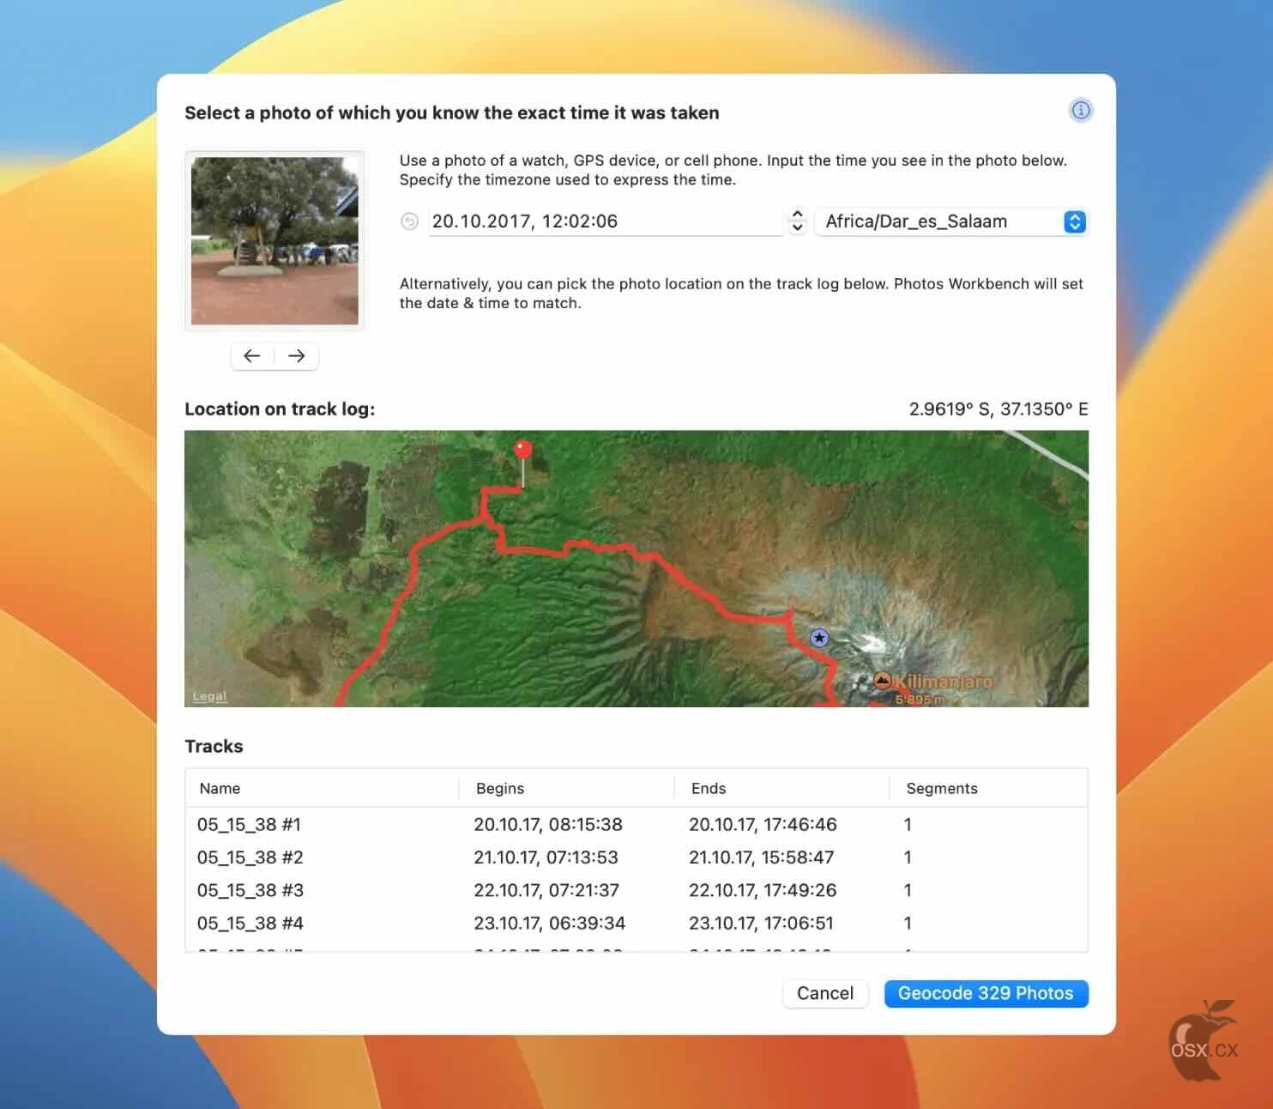This screenshot has height=1109, width=1273.
Task: Click end time 22.10.17, 17:49:26
Action: click(763, 890)
